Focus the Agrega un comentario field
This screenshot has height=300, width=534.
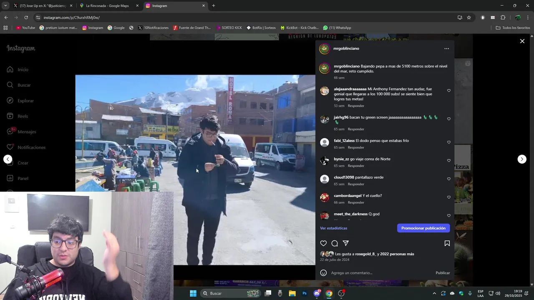(380, 273)
